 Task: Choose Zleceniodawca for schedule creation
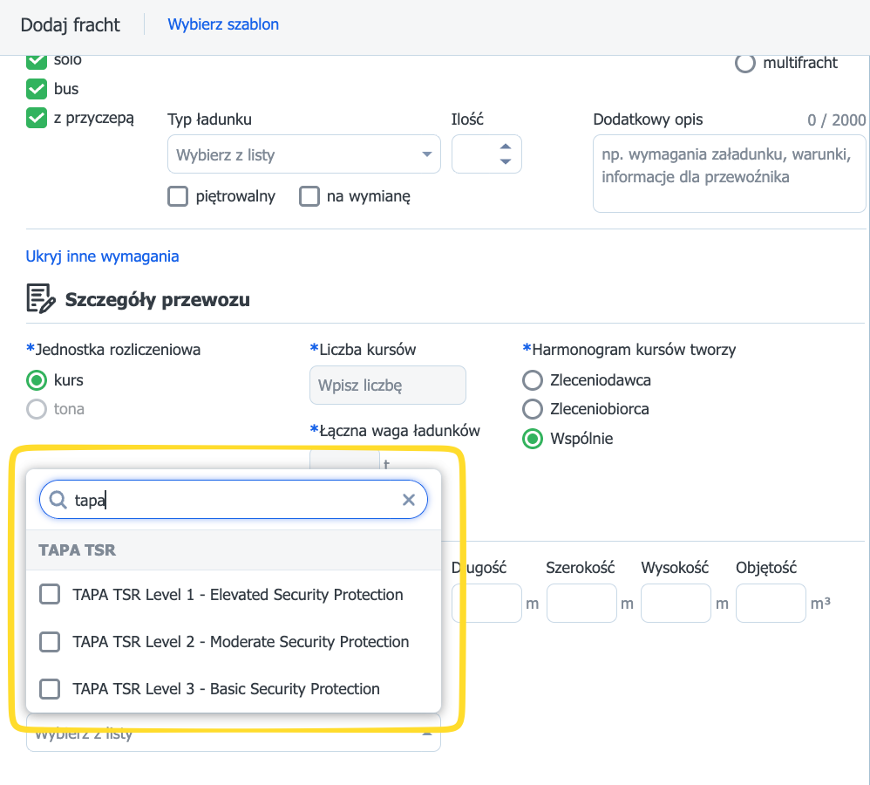pyautogui.click(x=533, y=380)
